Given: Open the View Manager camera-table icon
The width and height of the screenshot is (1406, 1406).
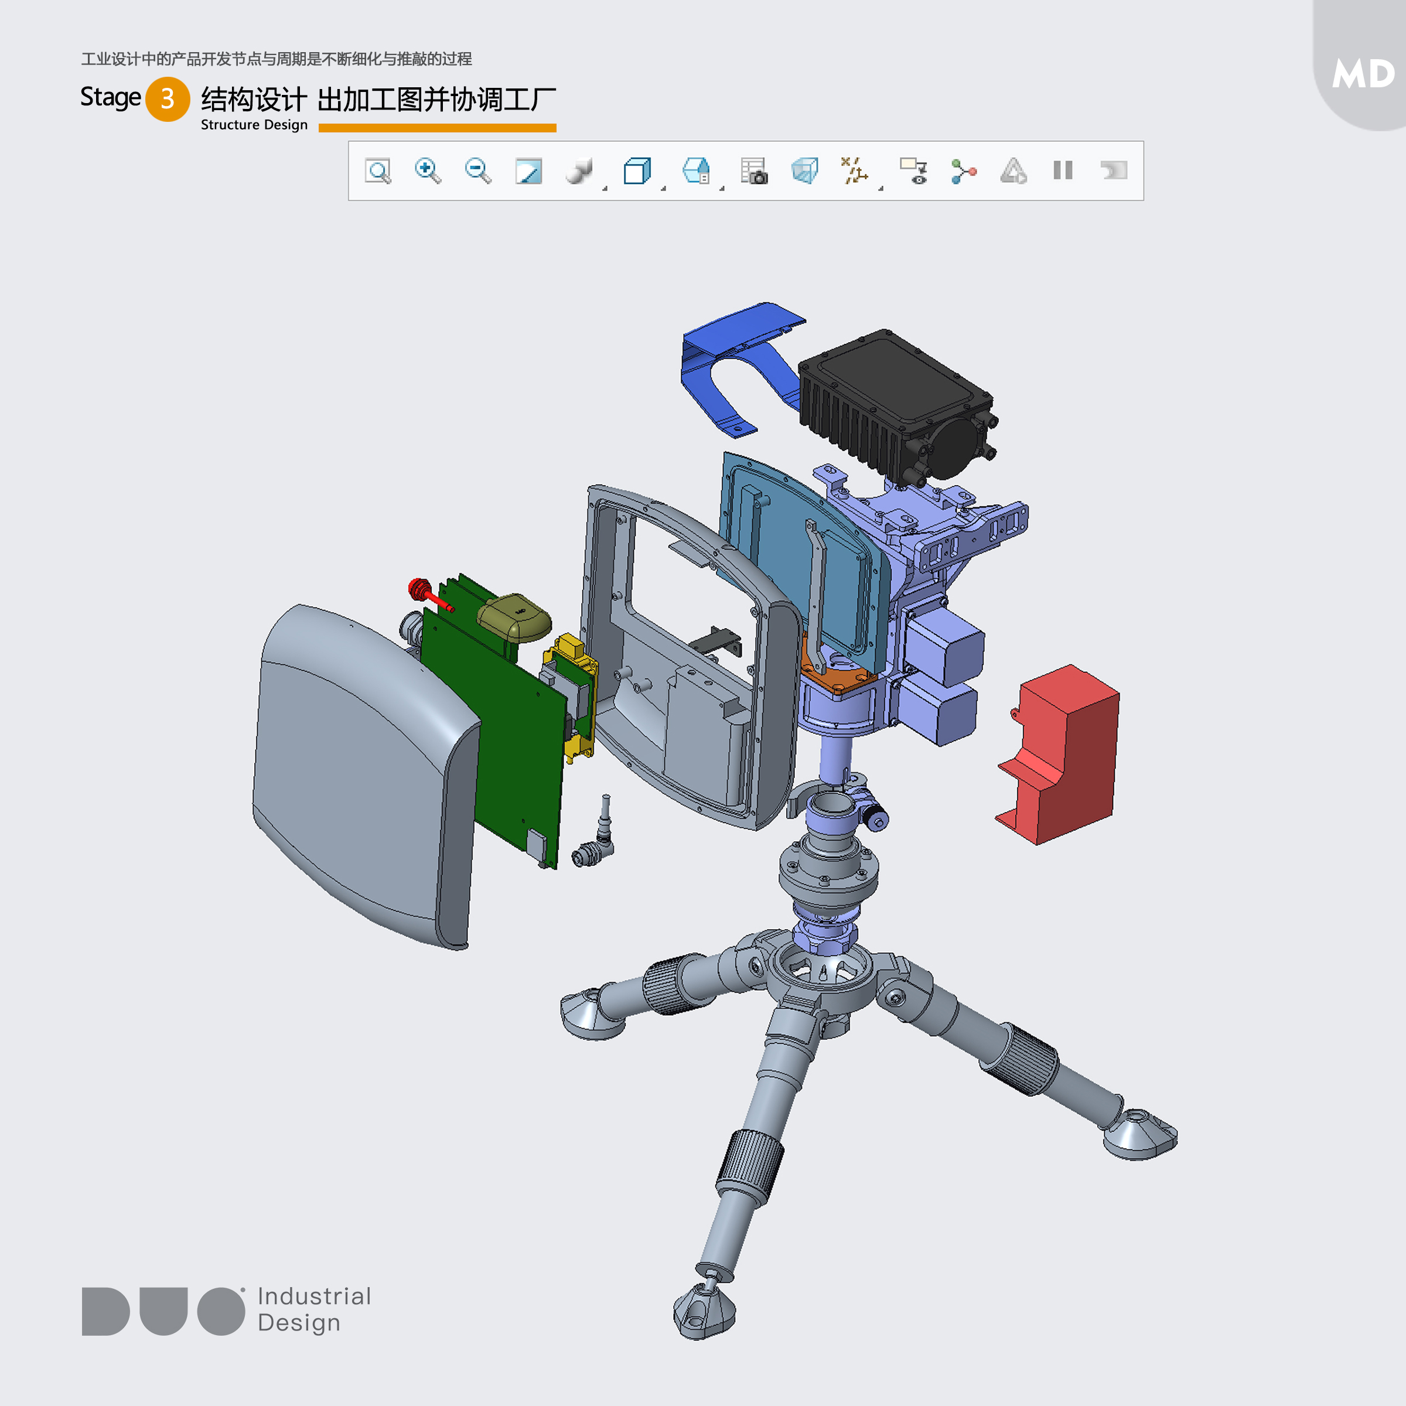Looking at the screenshot, I should 754,172.
